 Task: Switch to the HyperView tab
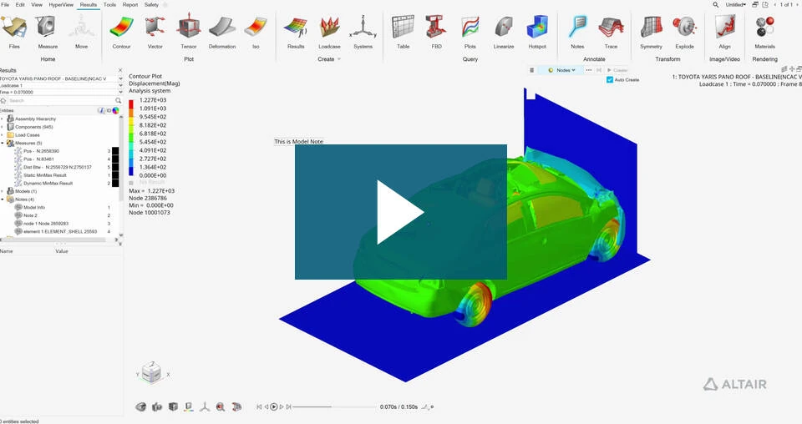pyautogui.click(x=61, y=5)
